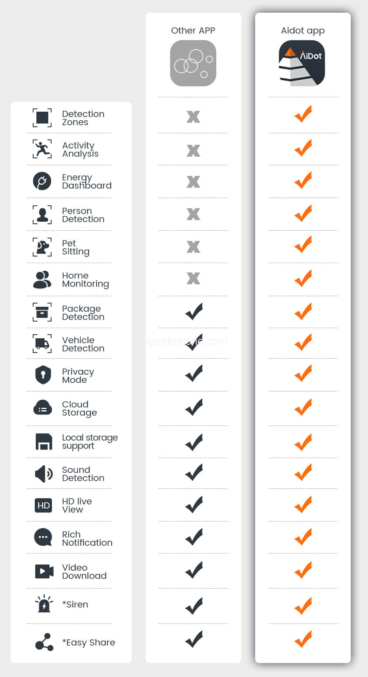Click dark checkmark for Package Detection
This screenshot has width=368, height=677.
194,312
